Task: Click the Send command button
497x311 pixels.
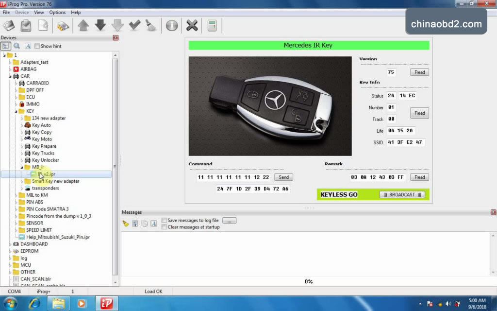Action: coord(283,177)
